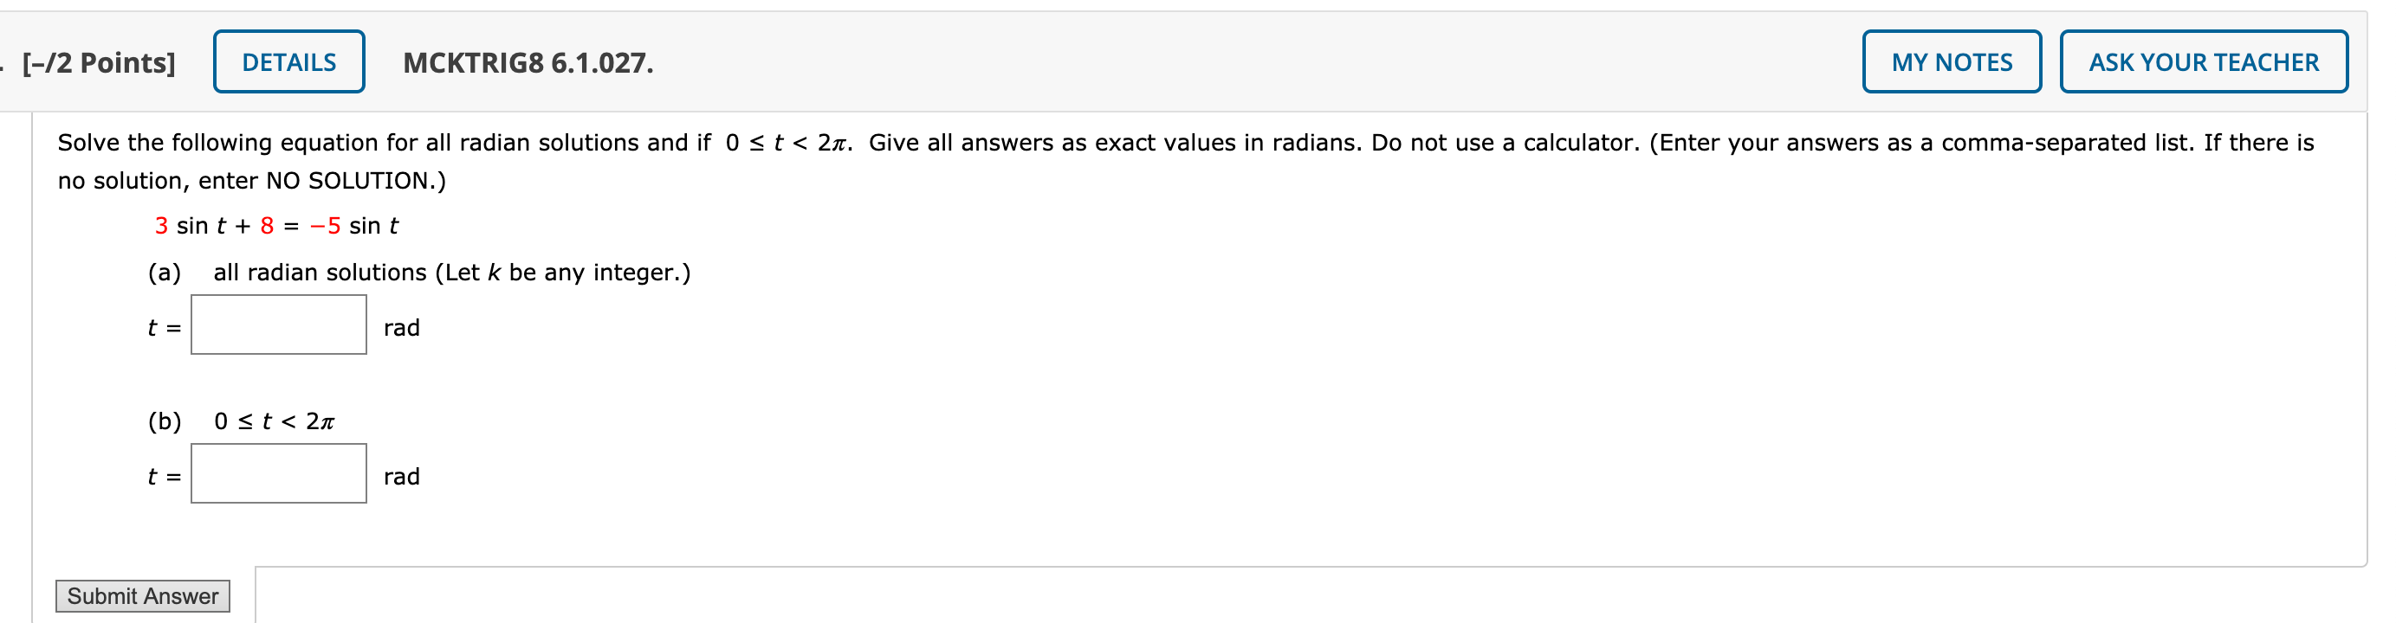Submit your trig equation answers

coord(142,595)
